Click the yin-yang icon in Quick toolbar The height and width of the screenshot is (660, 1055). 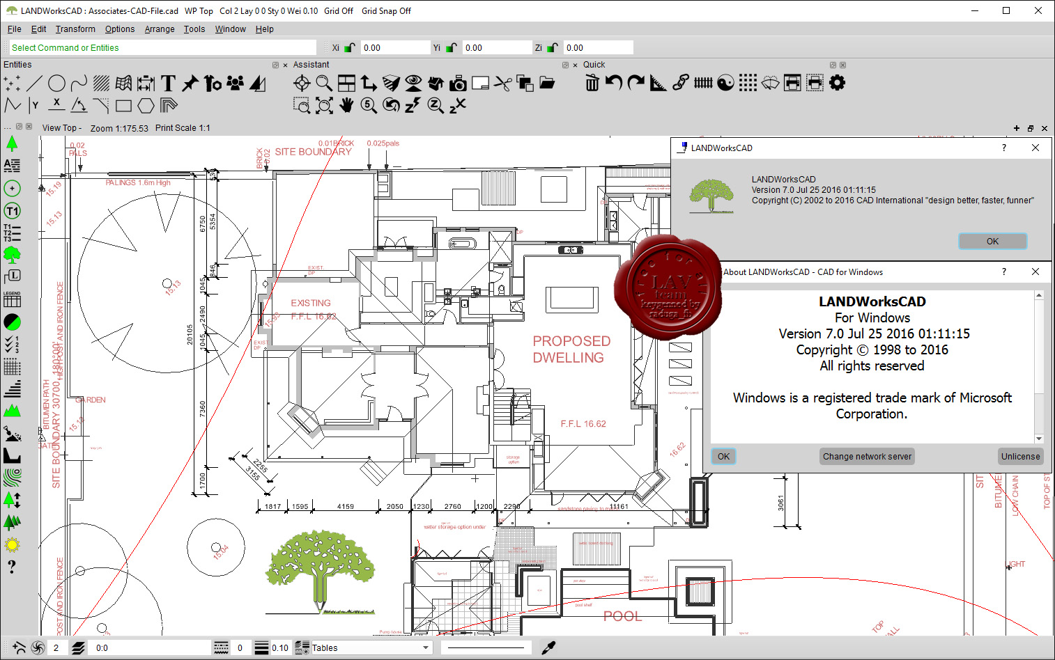(725, 84)
